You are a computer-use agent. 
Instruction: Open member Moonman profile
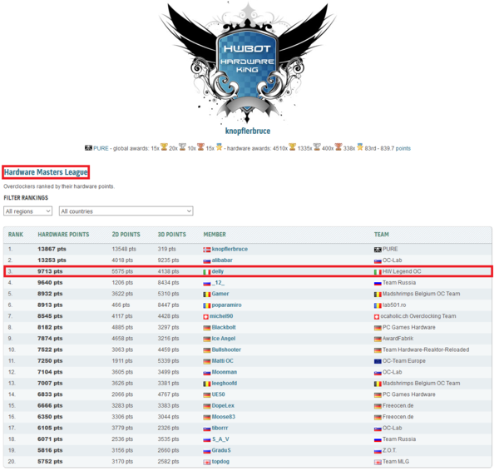(x=225, y=372)
